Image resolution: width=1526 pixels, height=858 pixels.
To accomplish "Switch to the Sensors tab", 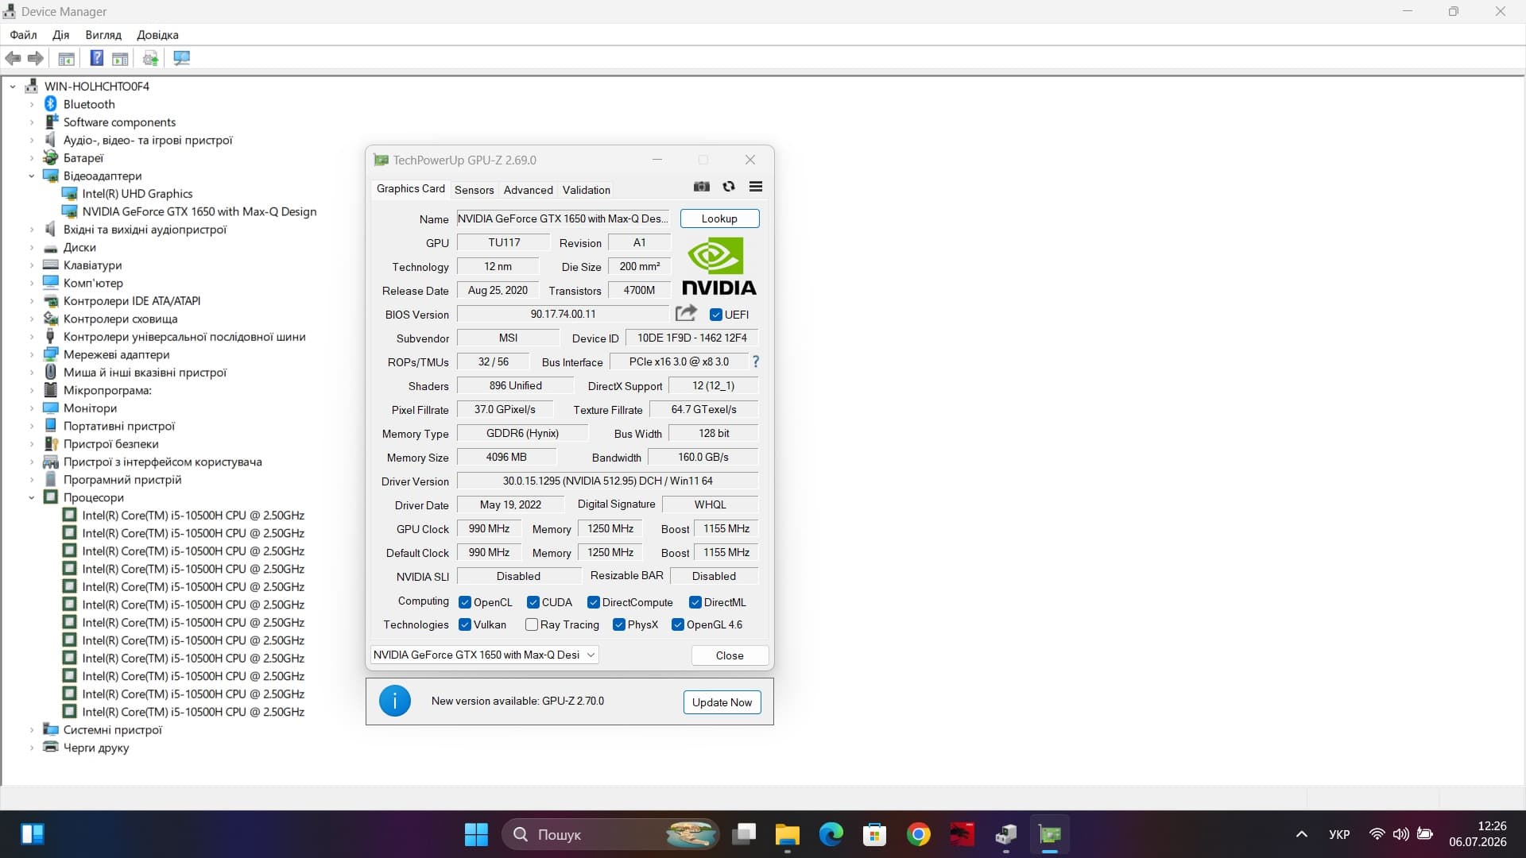I will [474, 190].
